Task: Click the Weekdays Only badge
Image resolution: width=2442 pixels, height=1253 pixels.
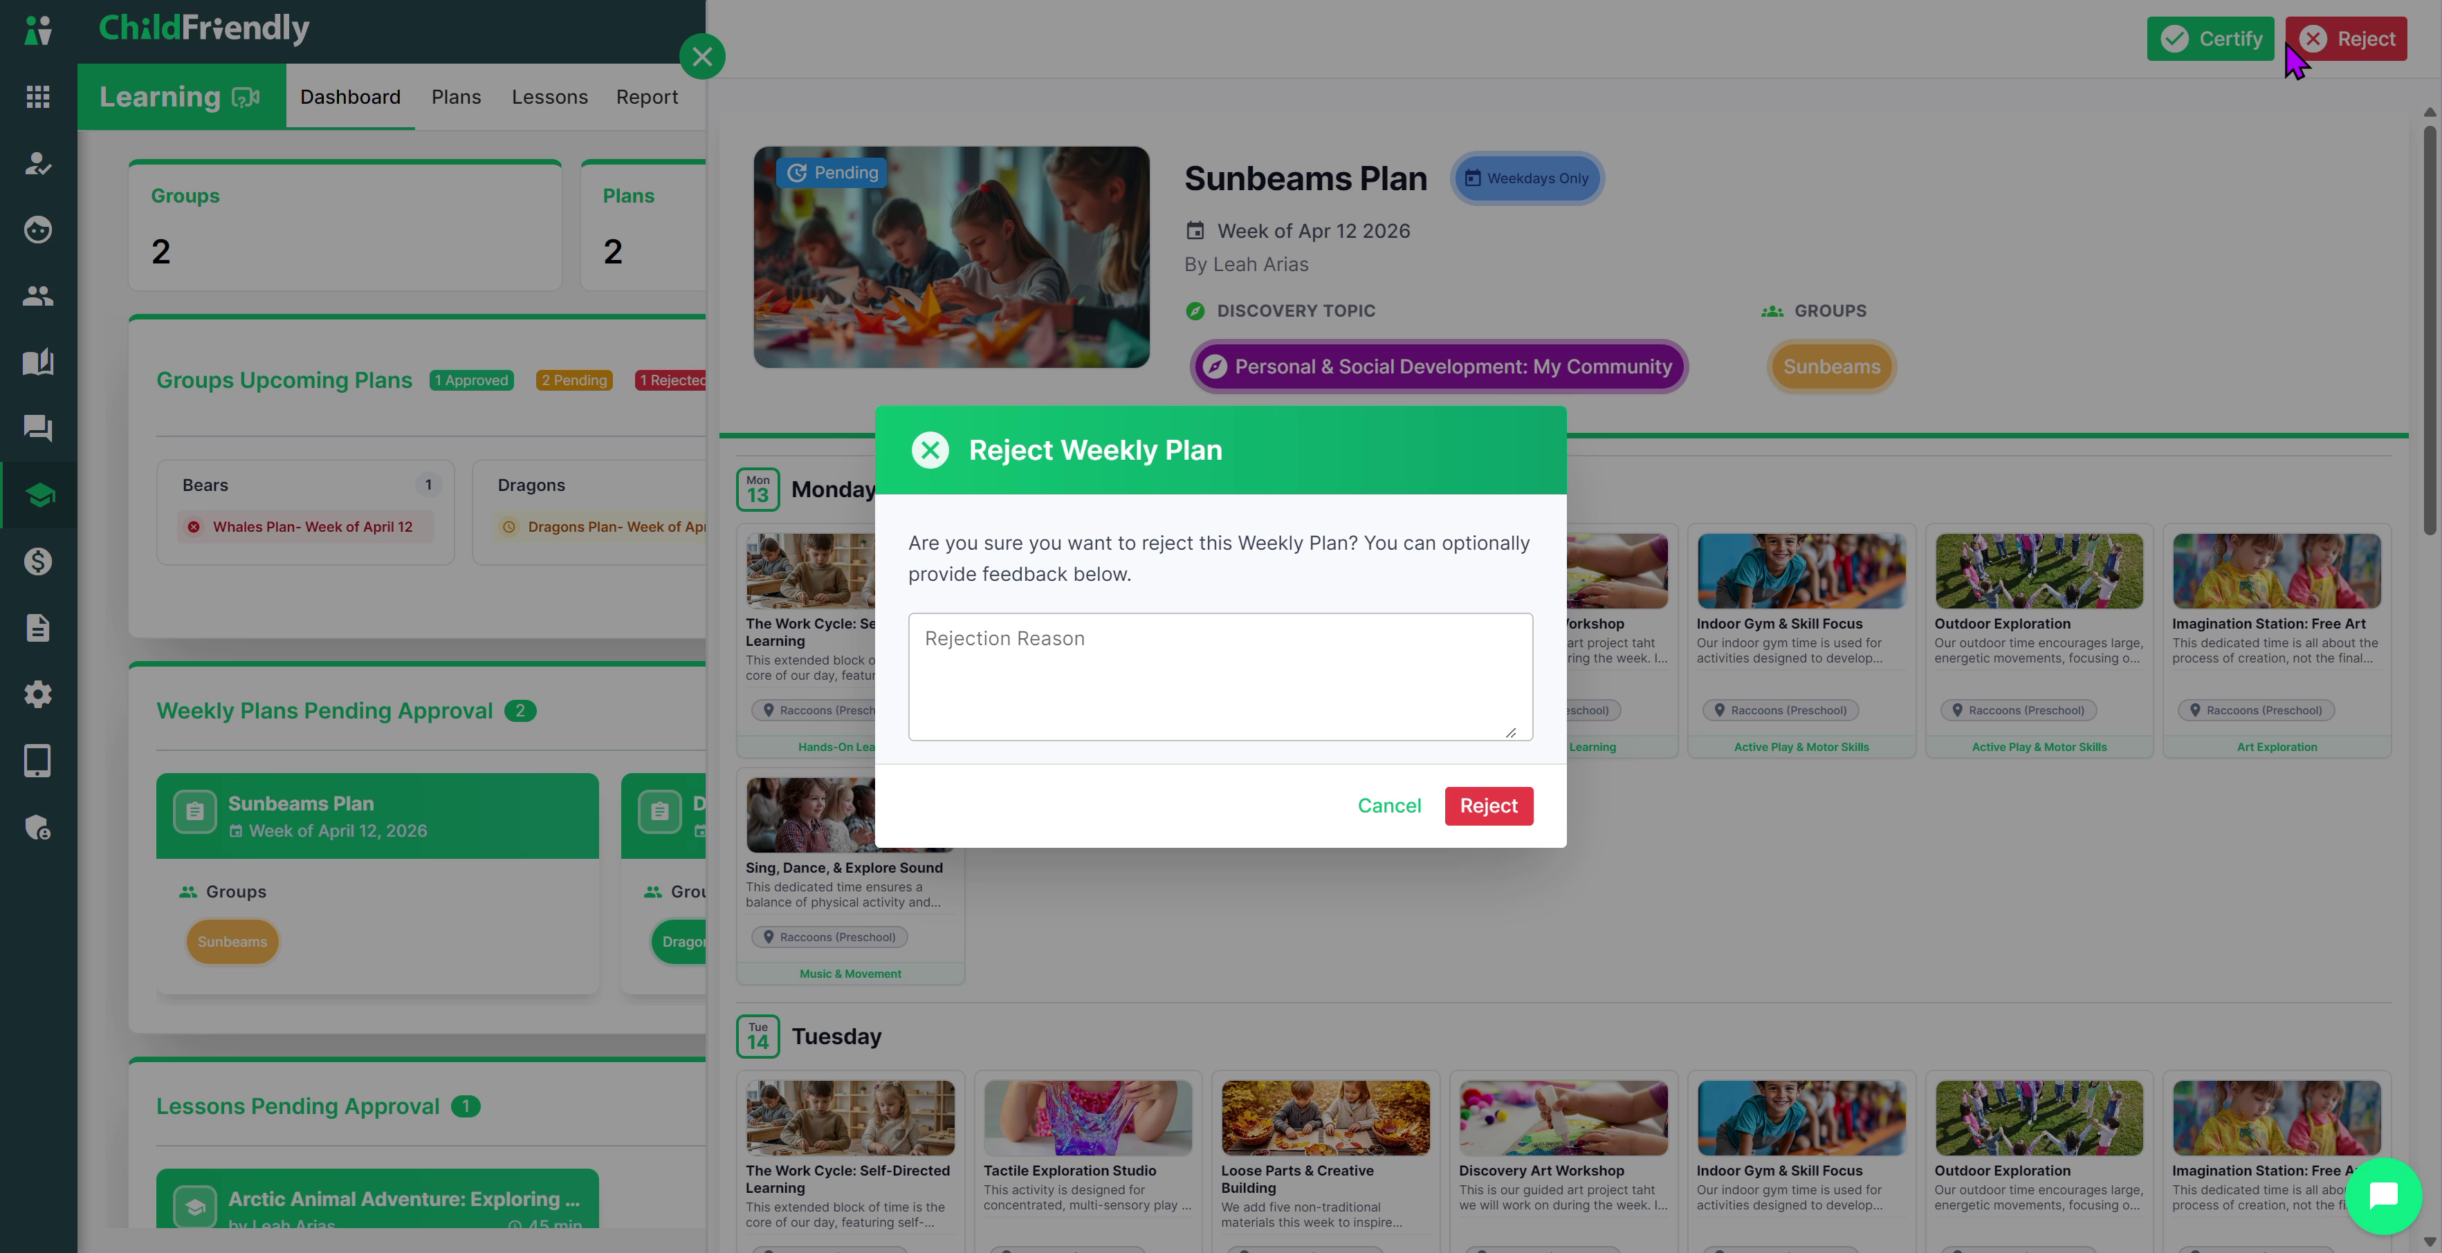Action: tap(1526, 178)
